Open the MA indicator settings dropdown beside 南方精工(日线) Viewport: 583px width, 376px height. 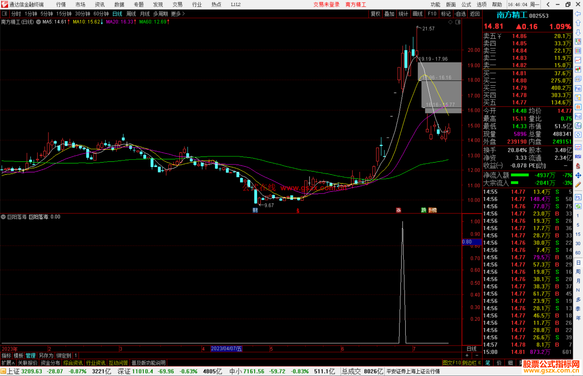pyautogui.click(x=39, y=22)
